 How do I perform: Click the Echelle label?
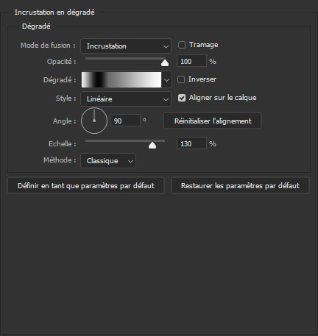point(62,143)
